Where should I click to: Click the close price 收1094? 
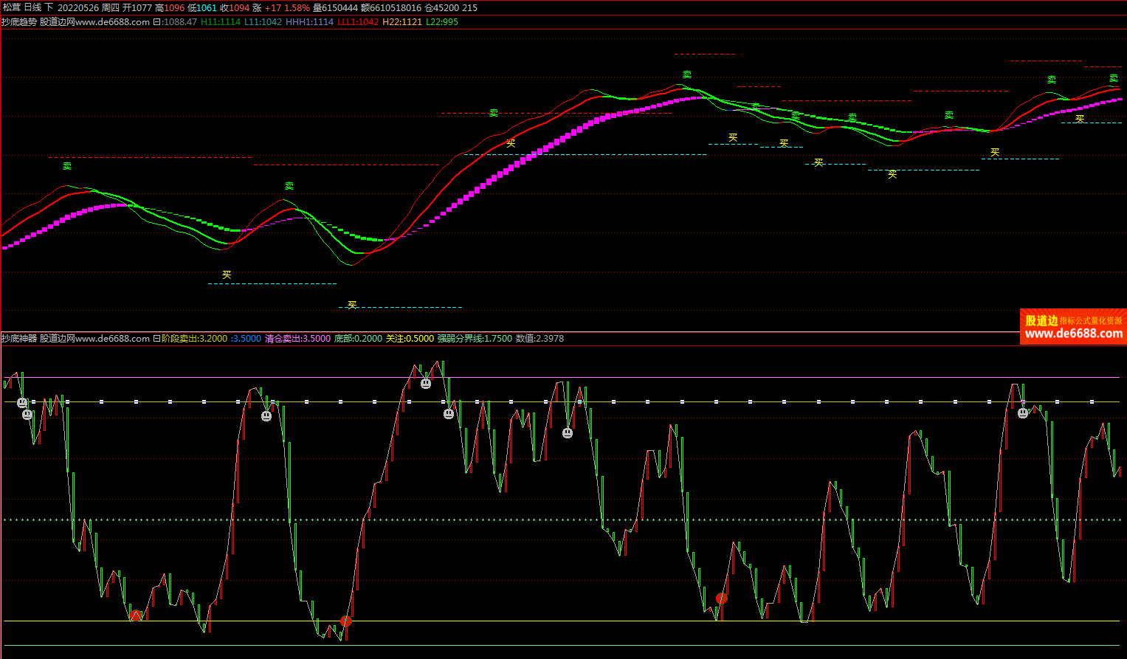pos(235,7)
